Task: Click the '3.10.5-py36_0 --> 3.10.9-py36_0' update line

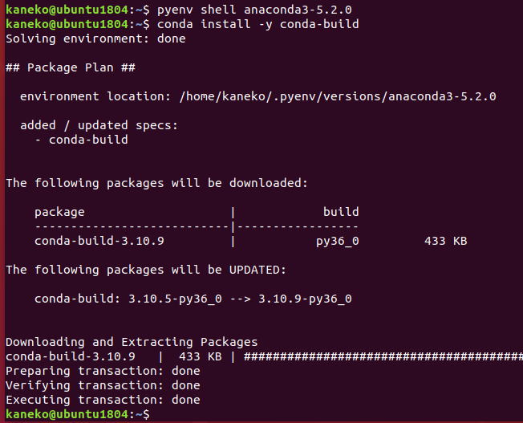Action: [x=240, y=299]
